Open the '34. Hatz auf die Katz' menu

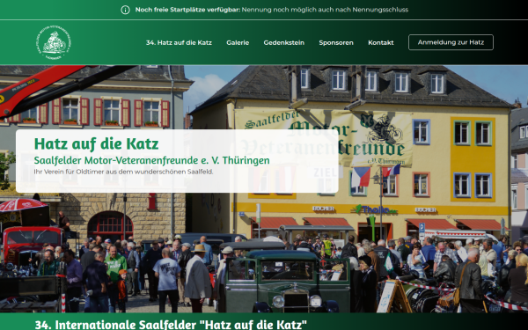pos(179,43)
